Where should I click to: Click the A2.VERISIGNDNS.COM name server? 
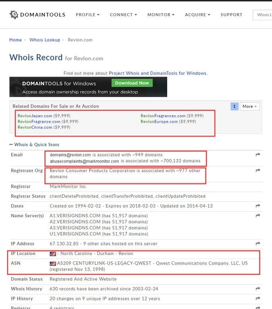tap(75, 222)
